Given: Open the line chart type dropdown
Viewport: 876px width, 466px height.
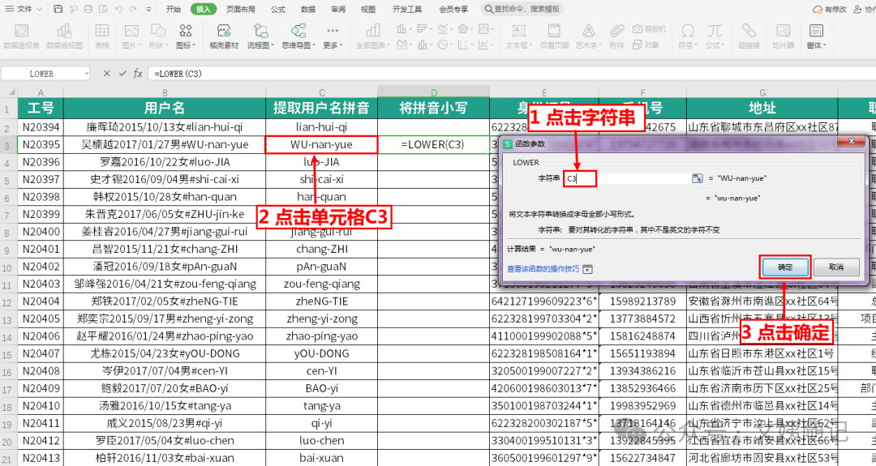Looking at the screenshot, I should pyautogui.click(x=444, y=29).
